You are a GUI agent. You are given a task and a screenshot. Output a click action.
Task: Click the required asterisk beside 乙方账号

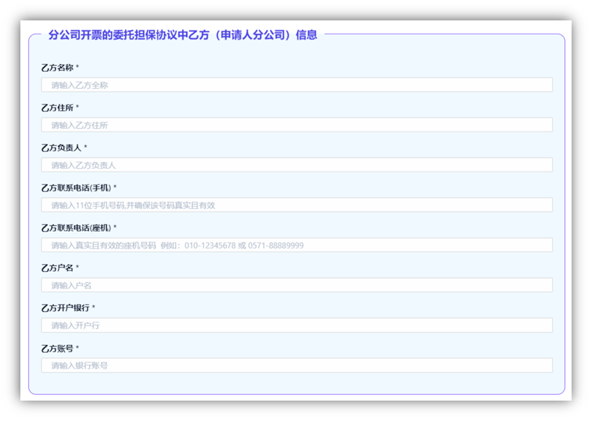pos(78,348)
